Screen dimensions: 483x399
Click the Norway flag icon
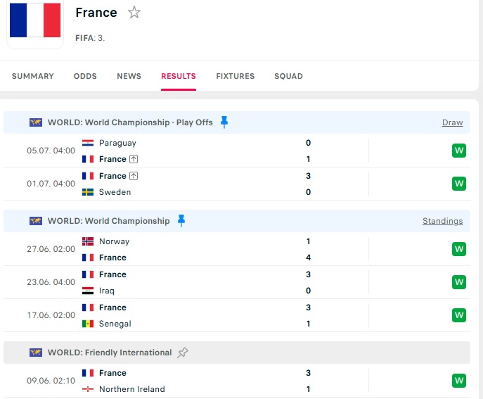pyautogui.click(x=88, y=241)
